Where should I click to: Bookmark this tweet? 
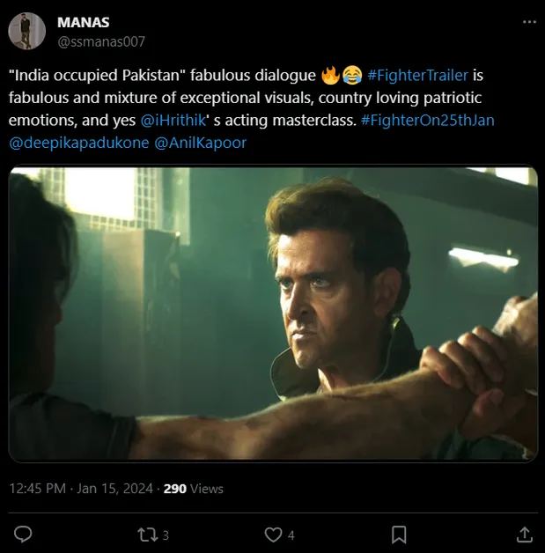[399, 535]
